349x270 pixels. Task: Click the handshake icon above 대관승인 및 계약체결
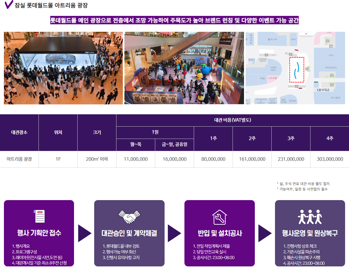tap(129, 217)
